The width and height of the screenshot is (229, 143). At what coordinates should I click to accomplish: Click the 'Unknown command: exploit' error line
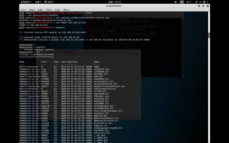click(37, 50)
